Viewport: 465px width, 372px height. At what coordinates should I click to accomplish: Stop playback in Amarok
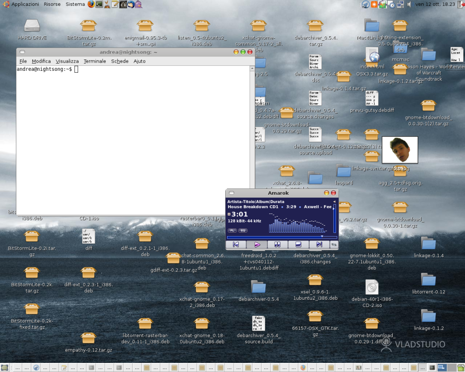(298, 244)
